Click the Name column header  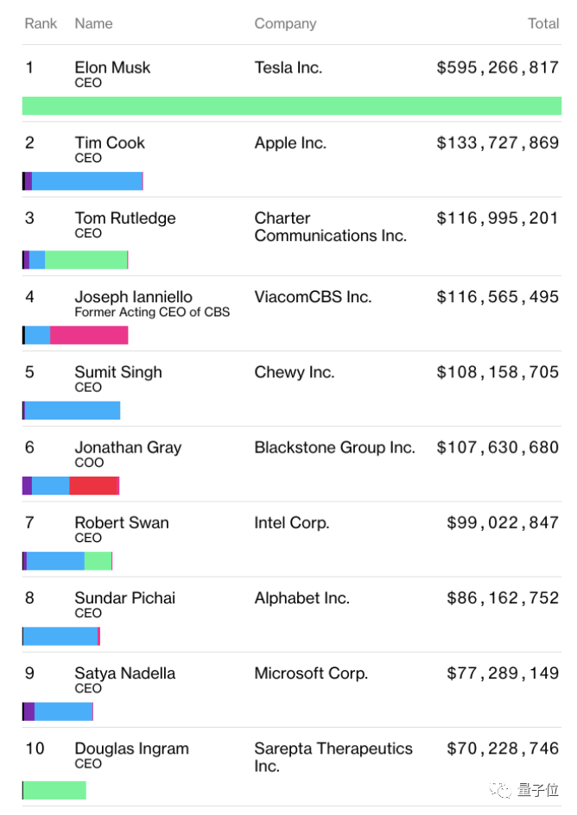[x=93, y=23]
